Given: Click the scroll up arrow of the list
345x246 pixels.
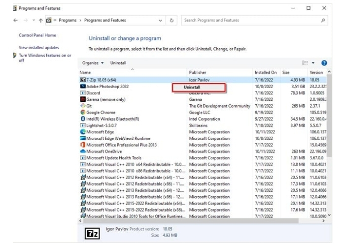Looking at the screenshot, I should pyautogui.click(x=329, y=72).
